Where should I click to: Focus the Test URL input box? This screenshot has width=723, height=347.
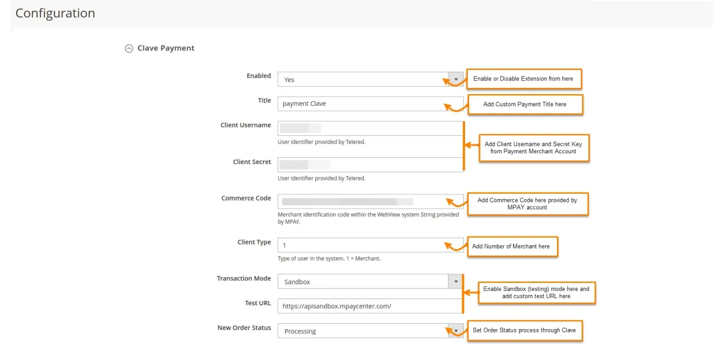(370, 306)
